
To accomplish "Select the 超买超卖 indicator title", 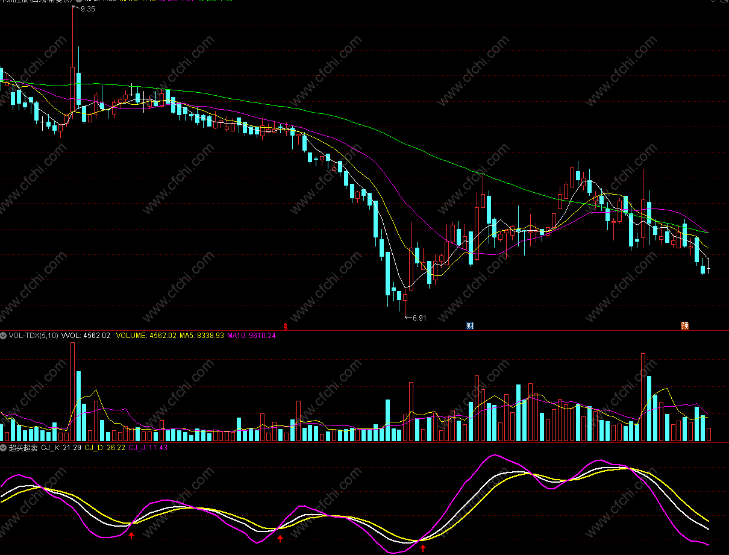I will point(23,448).
